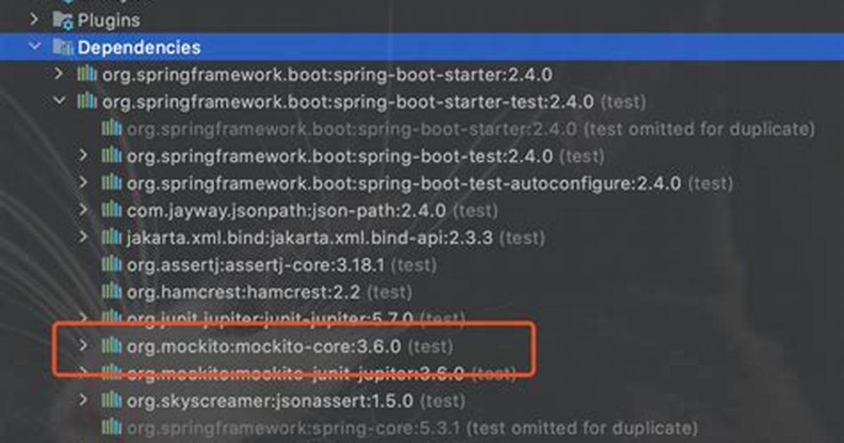The width and height of the screenshot is (844, 443).
Task: Select spring-core:5.3.1 omitted for duplicate text
Action: 412,428
